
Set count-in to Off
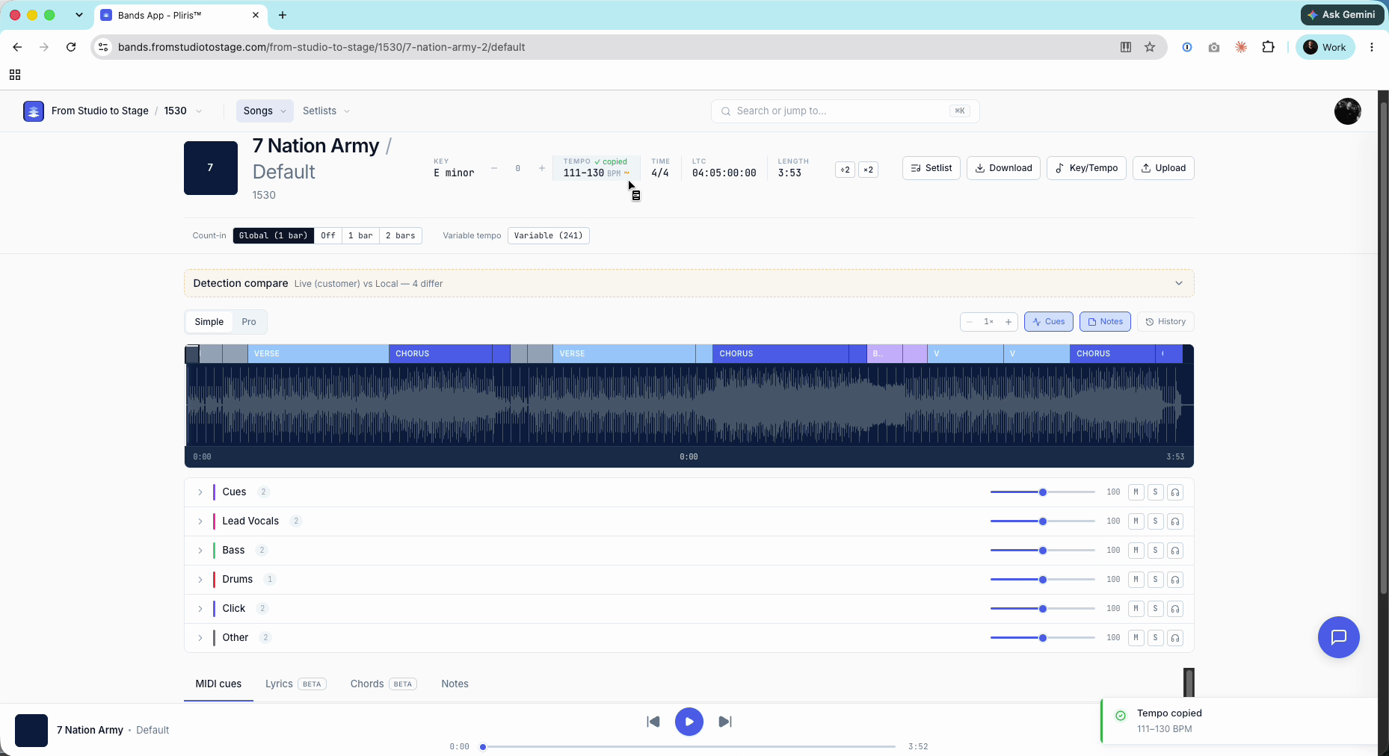328,236
